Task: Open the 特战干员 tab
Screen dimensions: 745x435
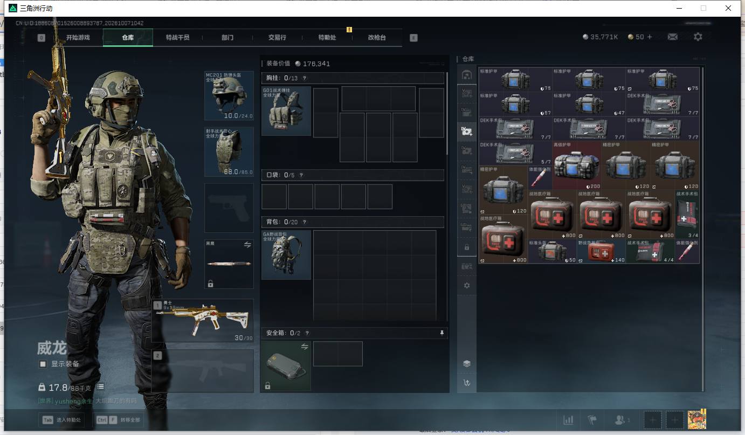Action: click(x=178, y=38)
